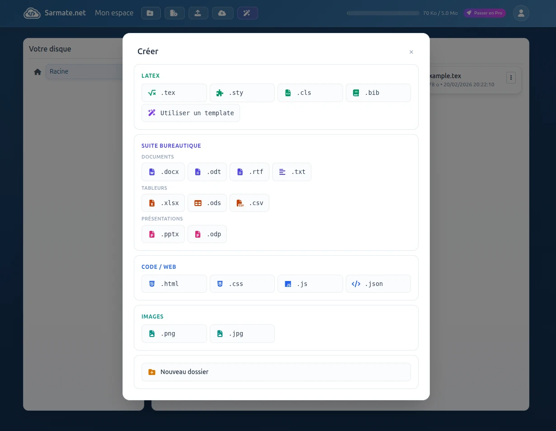Image resolution: width=556 pixels, height=431 pixels.
Task: Click the .html HTML5 icon
Action: (x=152, y=284)
